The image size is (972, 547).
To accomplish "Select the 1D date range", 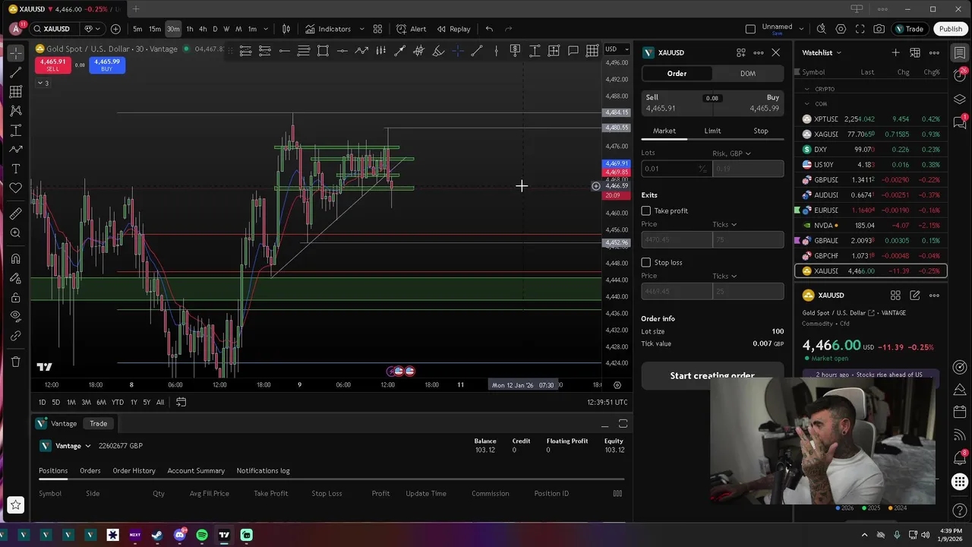I will click(42, 402).
